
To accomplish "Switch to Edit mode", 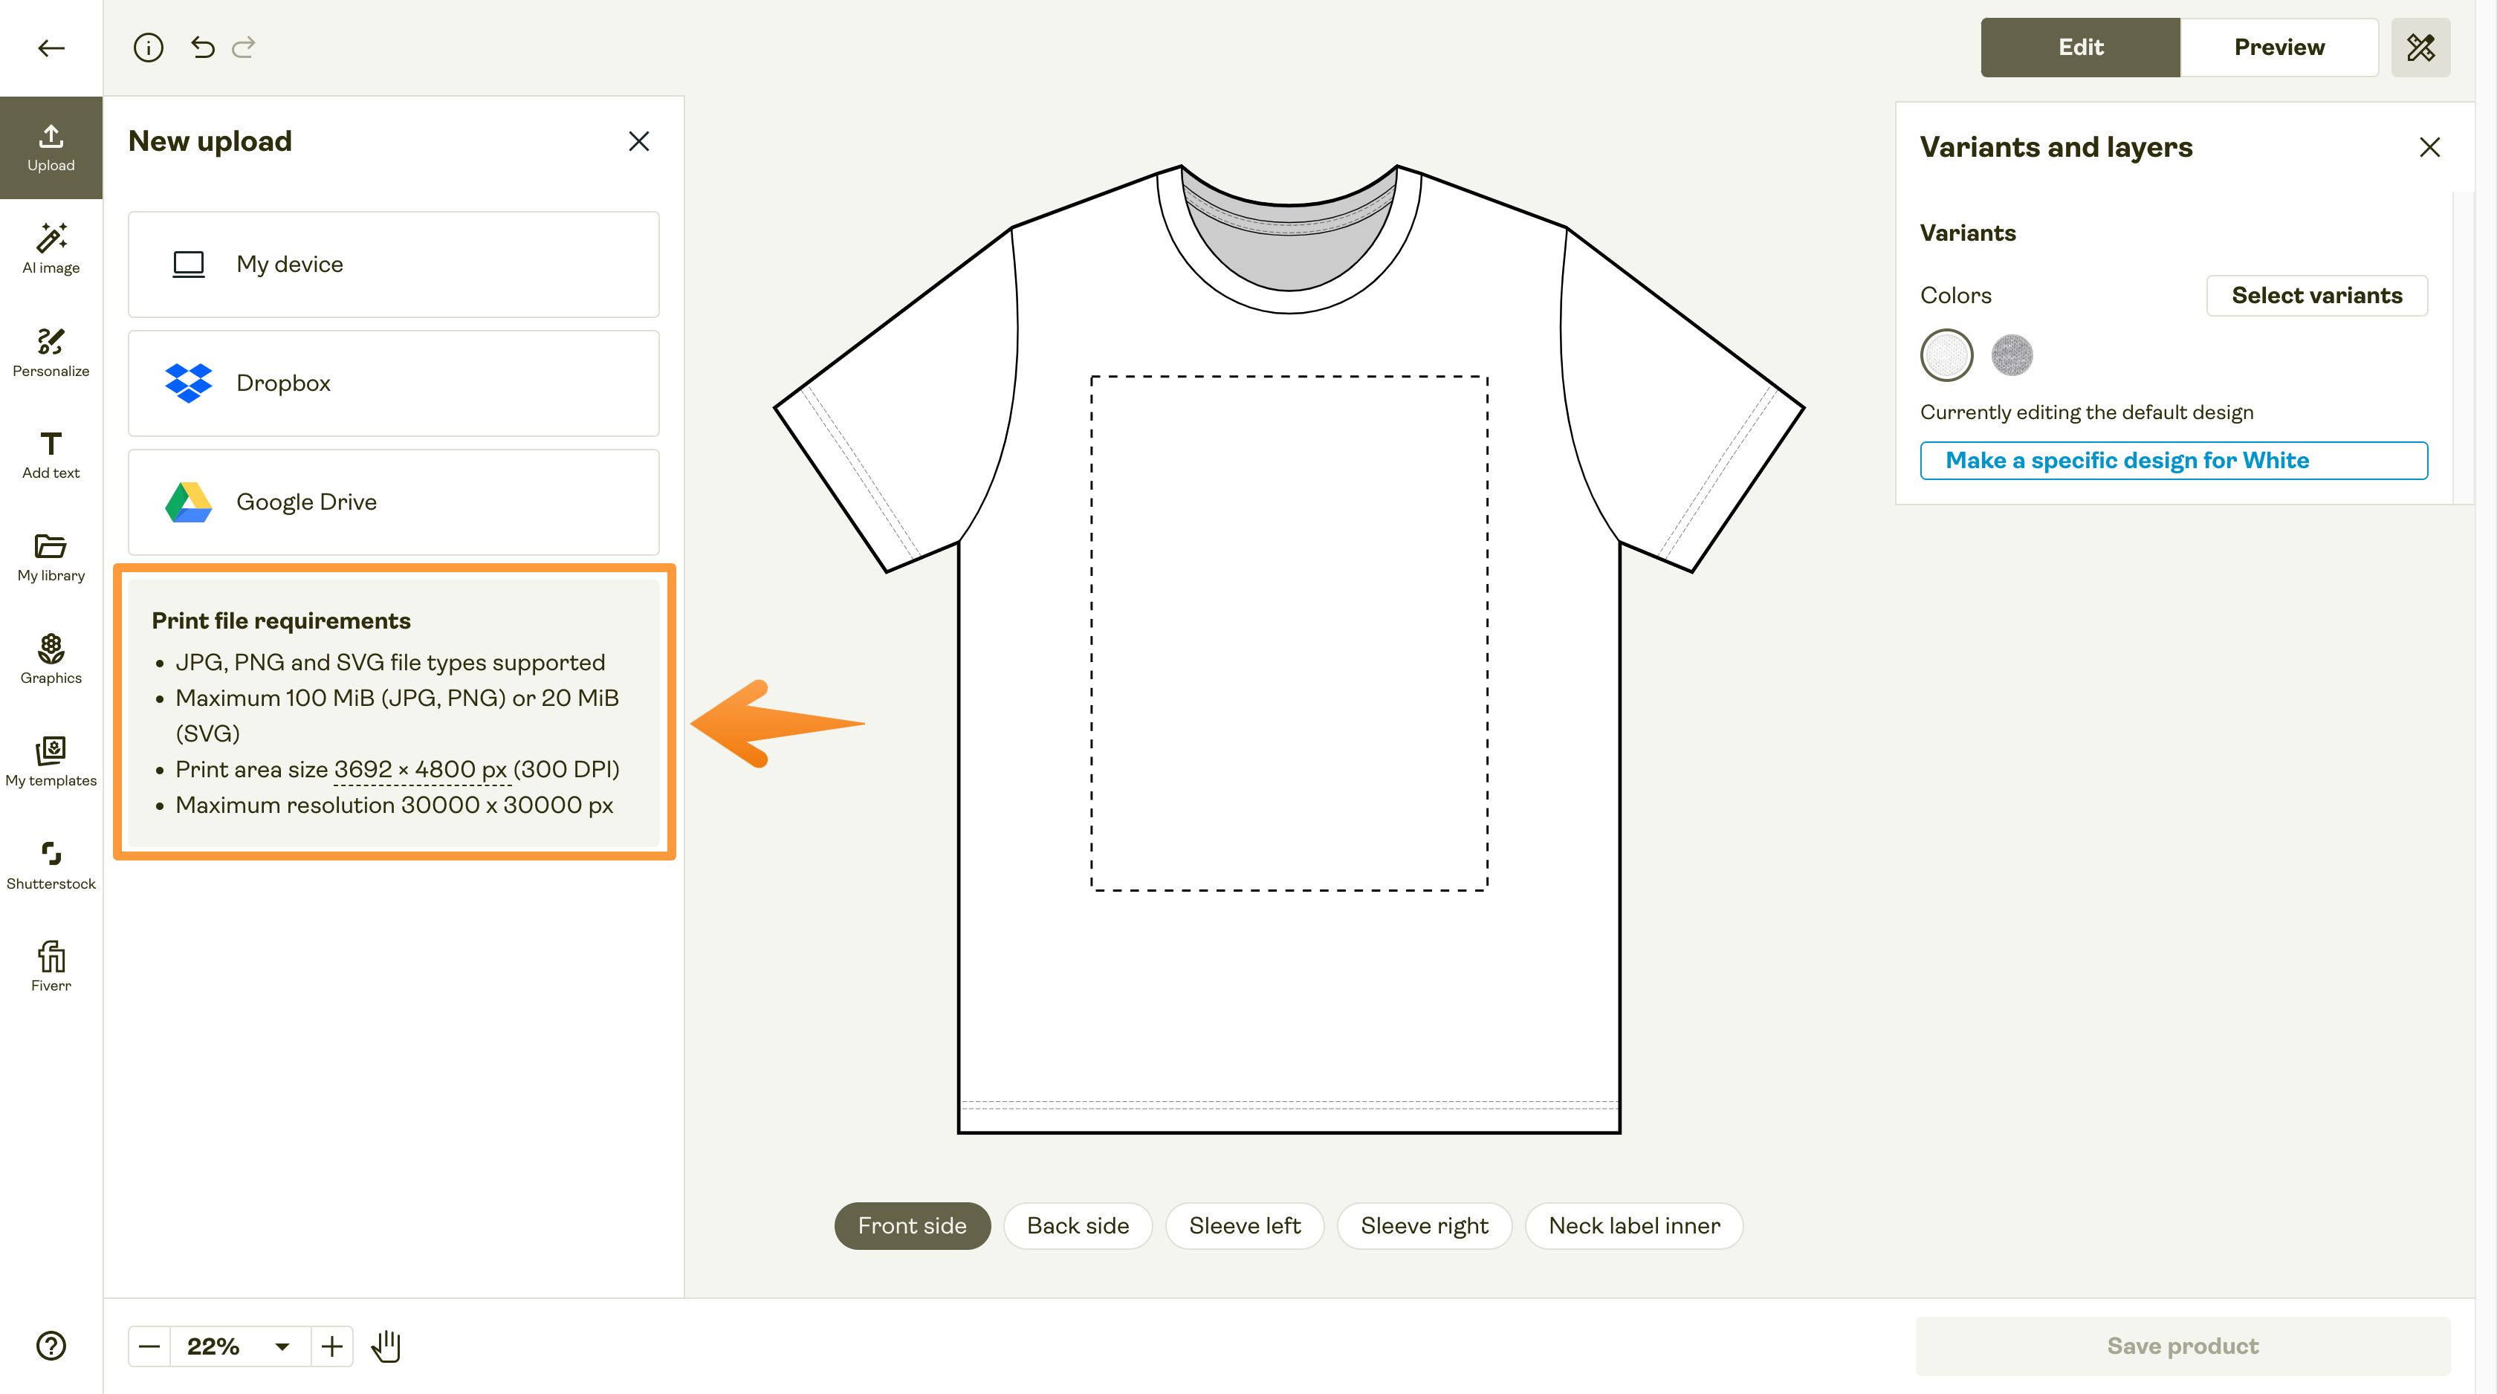I will tap(2080, 47).
